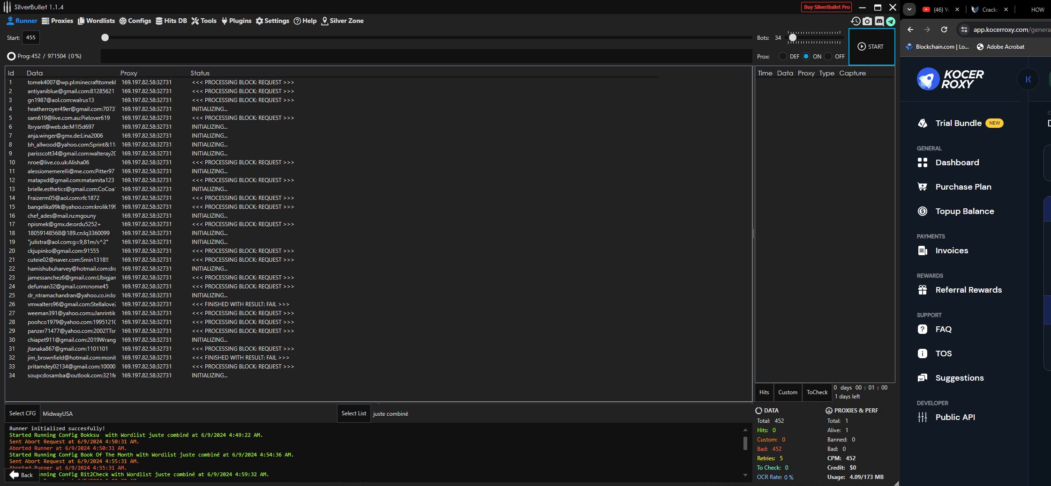Image resolution: width=1051 pixels, height=486 pixels.
Task: Click the FAQ question mark icon
Action: pyautogui.click(x=923, y=329)
